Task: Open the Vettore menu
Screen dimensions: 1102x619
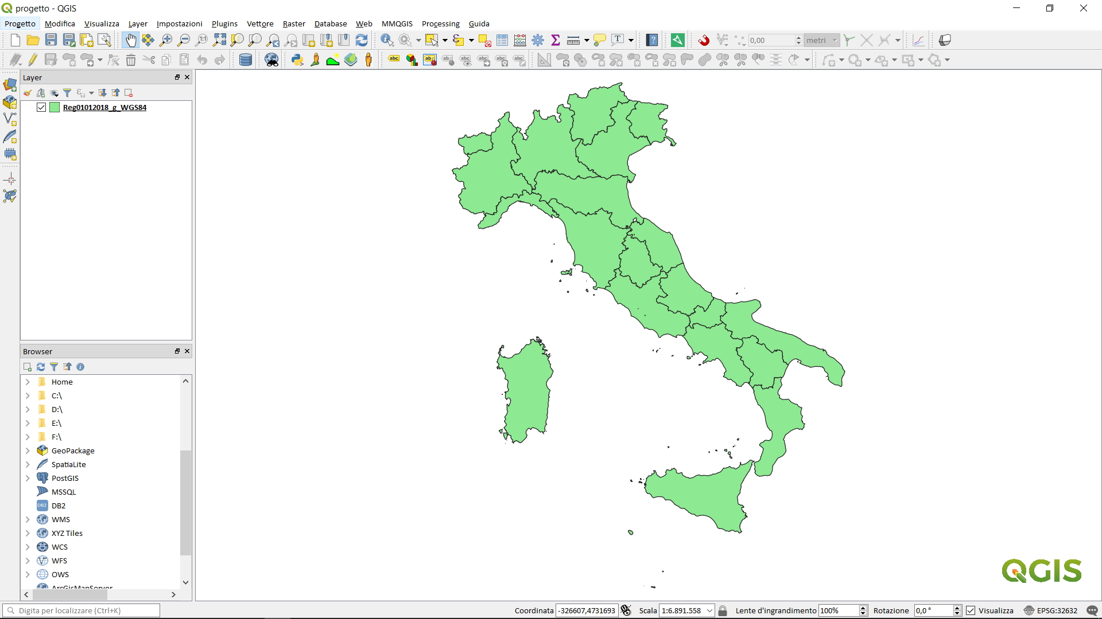Action: 260,23
